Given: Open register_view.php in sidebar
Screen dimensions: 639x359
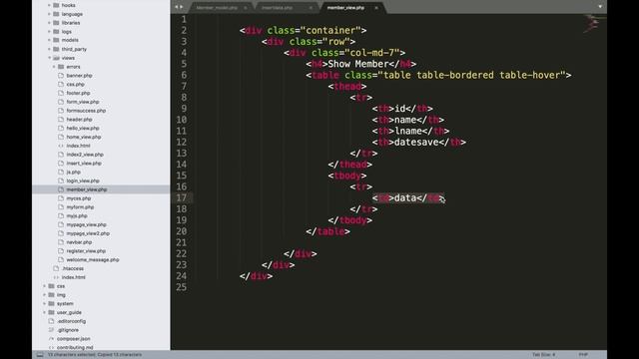Looking at the screenshot, I should (86, 251).
